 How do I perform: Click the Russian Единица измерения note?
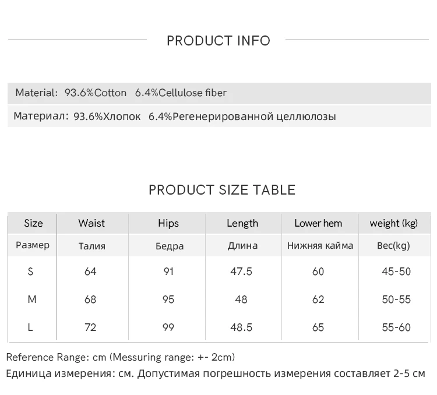(x=216, y=373)
